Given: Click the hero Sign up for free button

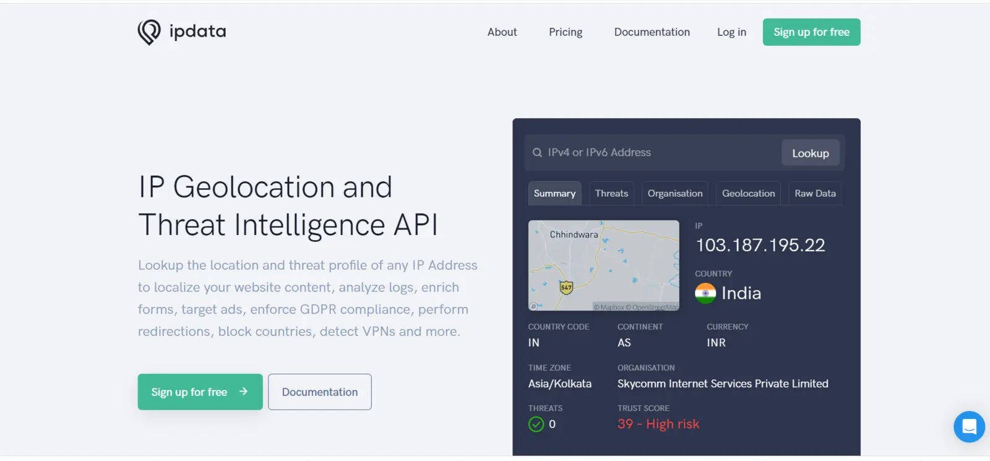Looking at the screenshot, I should (200, 392).
